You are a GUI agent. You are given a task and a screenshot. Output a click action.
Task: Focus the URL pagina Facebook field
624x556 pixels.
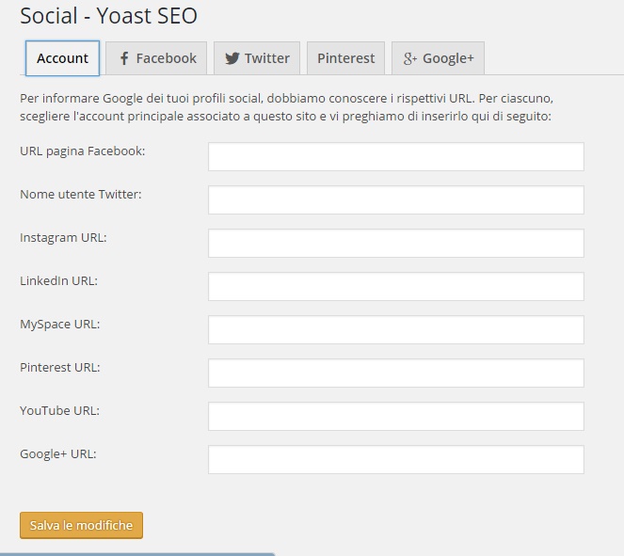coord(396,157)
